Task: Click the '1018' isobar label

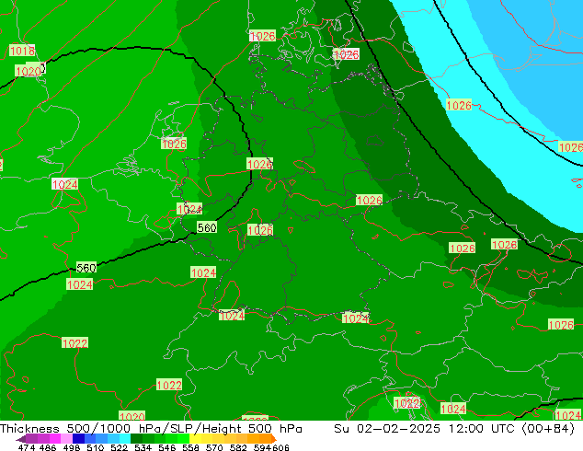Action: [x=22, y=51]
